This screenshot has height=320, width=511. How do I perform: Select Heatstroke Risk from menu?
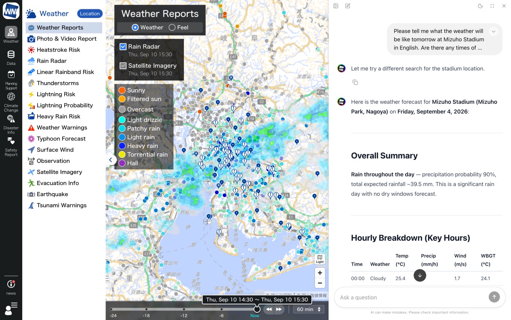pyautogui.click(x=58, y=50)
